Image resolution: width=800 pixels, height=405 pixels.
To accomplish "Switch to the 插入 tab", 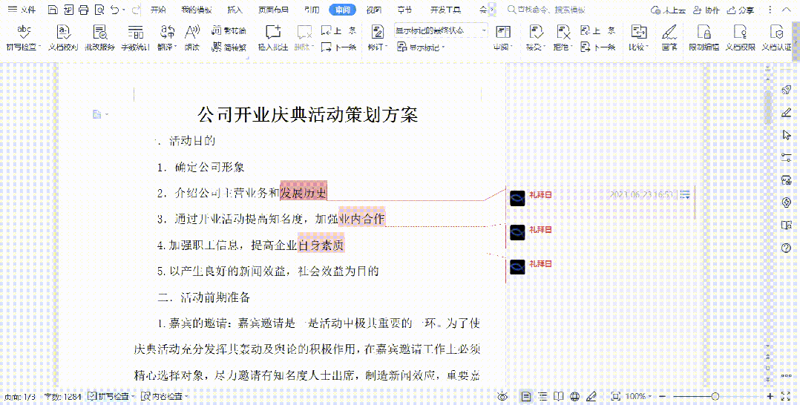I will [x=235, y=10].
